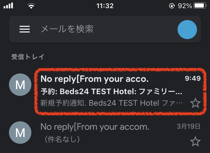Star the 件名なし email from 3月19日
The height and width of the screenshot is (153, 210).
195,141
